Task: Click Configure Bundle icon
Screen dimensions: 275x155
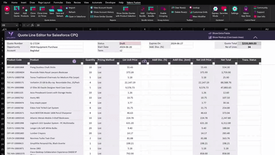Action: [x=151, y=11]
